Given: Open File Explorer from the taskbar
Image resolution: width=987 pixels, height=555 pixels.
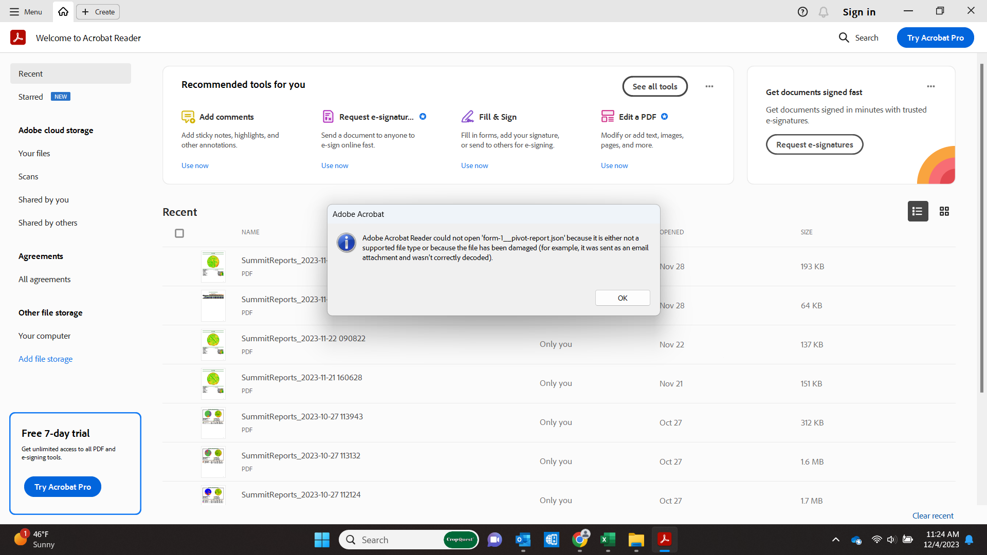Looking at the screenshot, I should coord(636,540).
